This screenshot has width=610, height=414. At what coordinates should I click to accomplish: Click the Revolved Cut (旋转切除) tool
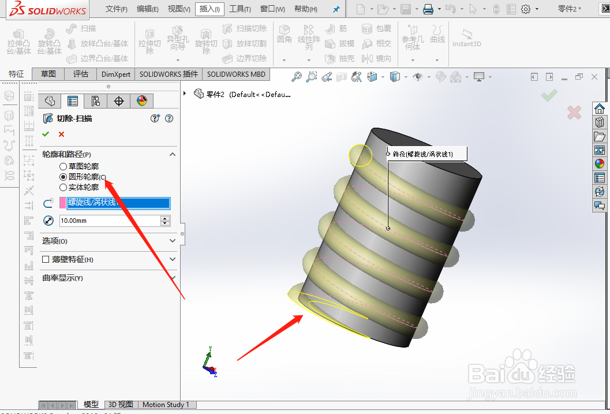pyautogui.click(x=206, y=42)
